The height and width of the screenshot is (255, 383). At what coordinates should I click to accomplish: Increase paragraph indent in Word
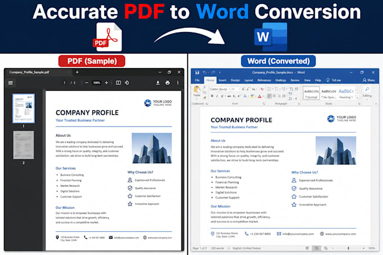point(296,89)
